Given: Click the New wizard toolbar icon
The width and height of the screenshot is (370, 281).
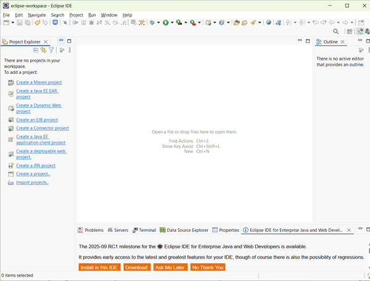Looking at the screenshot, I should pos(6,23).
